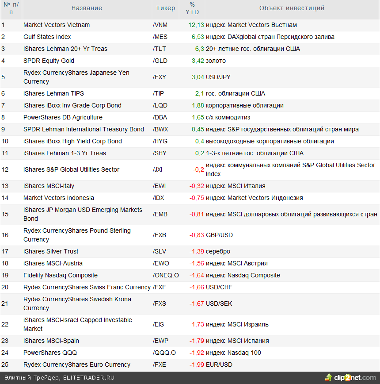The width and height of the screenshot is (380, 384).
Task: Select the Gulf States Index name
Action: [x=47, y=37]
